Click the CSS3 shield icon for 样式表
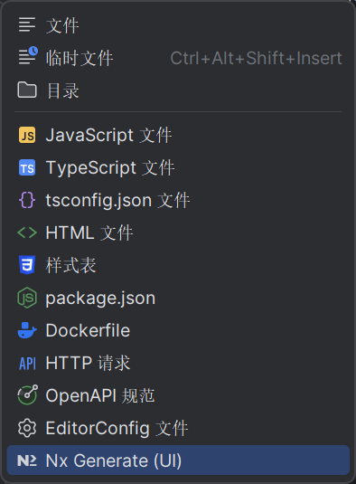This screenshot has width=356, height=484. (27, 265)
